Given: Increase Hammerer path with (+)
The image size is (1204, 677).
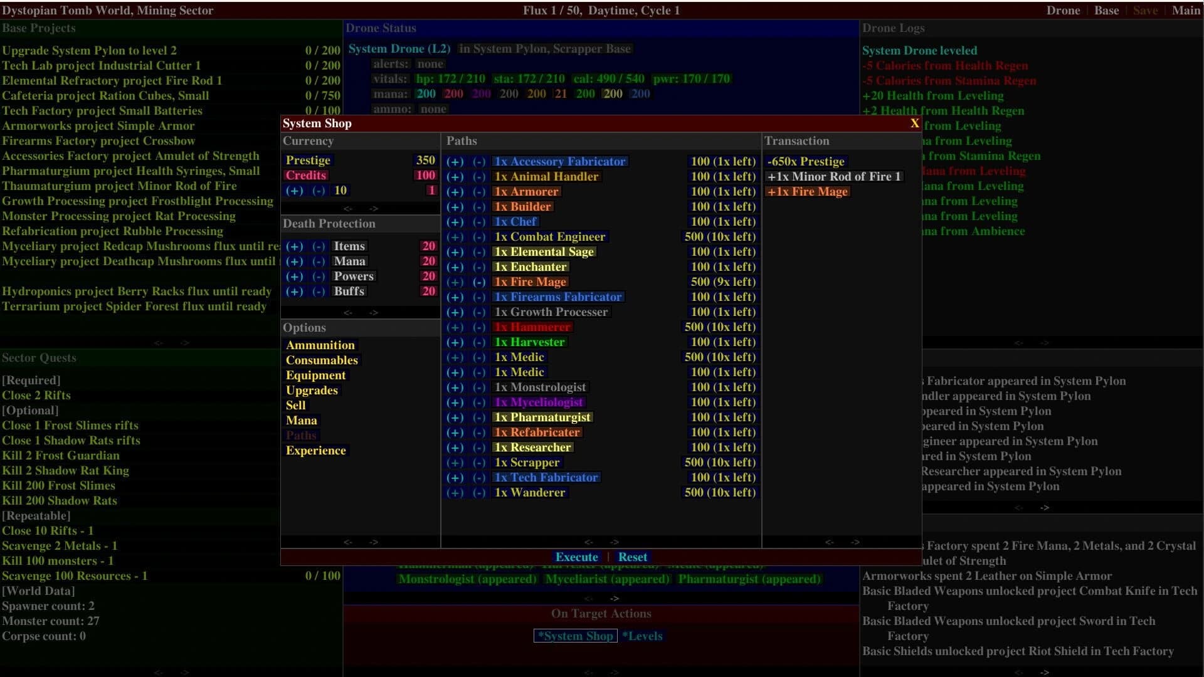Looking at the screenshot, I should pyautogui.click(x=455, y=327).
